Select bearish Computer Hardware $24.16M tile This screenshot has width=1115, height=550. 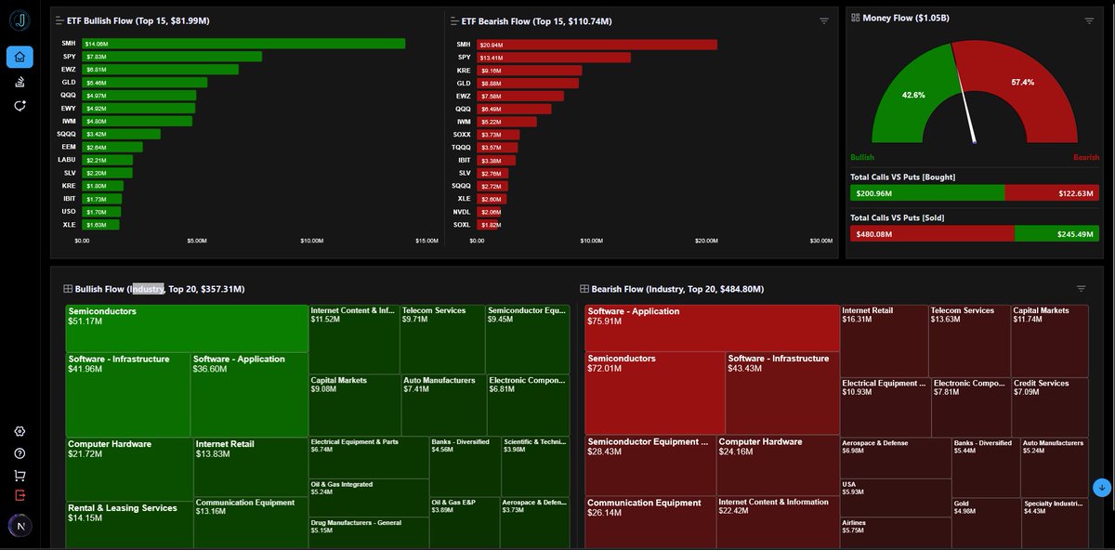tap(778, 465)
